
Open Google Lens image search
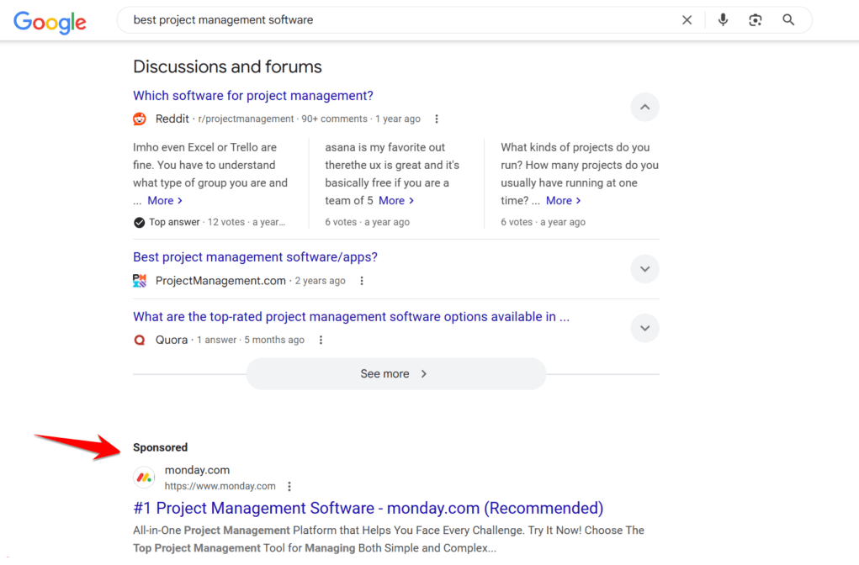(x=755, y=19)
